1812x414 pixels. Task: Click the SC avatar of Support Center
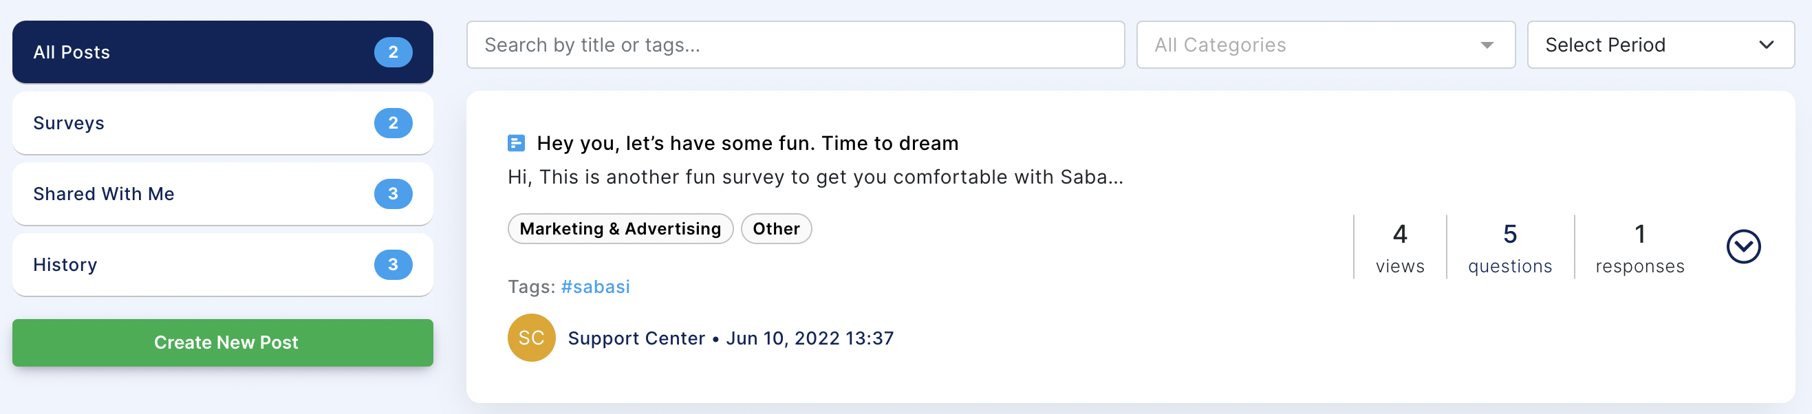[531, 338]
